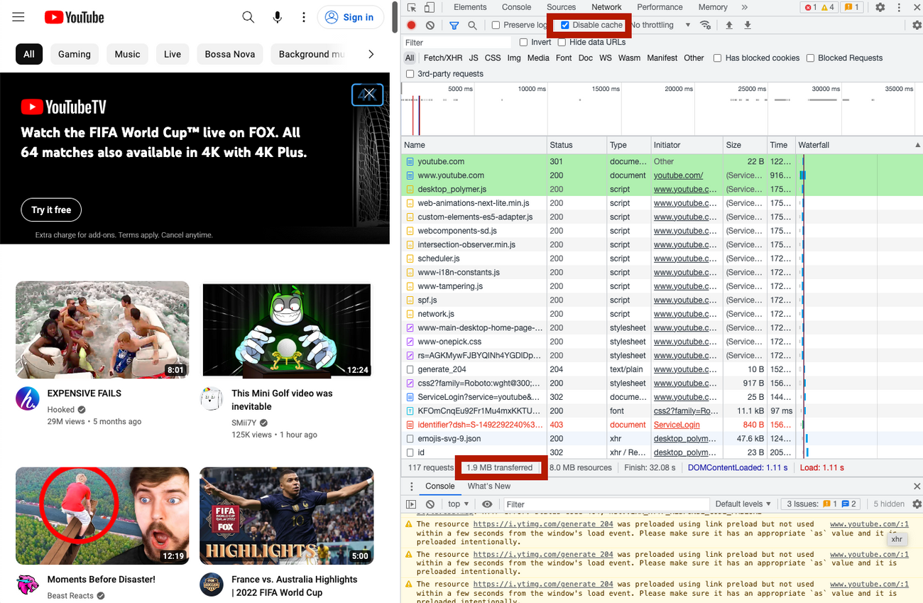Create a live expression with the eye icon
Image resolution: width=923 pixels, height=603 pixels.
[x=487, y=504]
